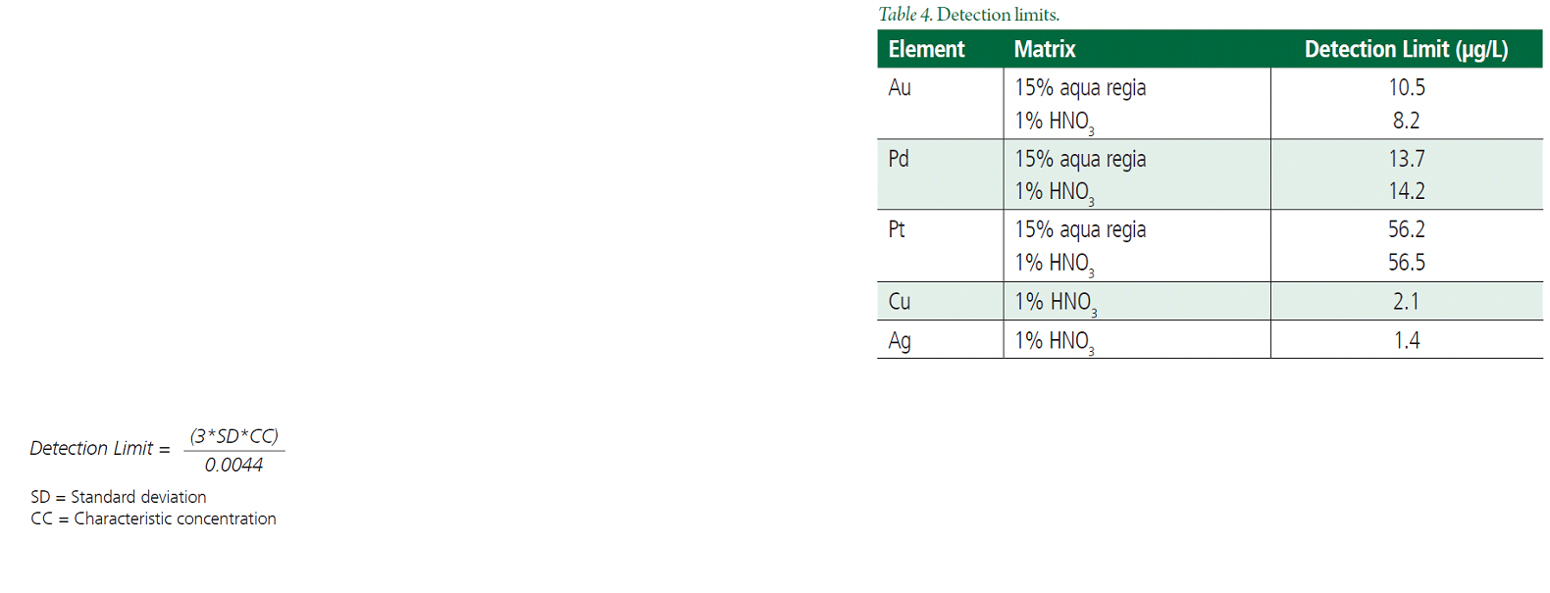Click the 0.0044 formula denominator
Image resolution: width=1550 pixels, height=593 pixels.
[233, 466]
